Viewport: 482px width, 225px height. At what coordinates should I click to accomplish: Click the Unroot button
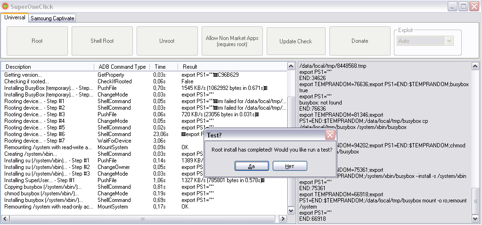tap(167, 41)
